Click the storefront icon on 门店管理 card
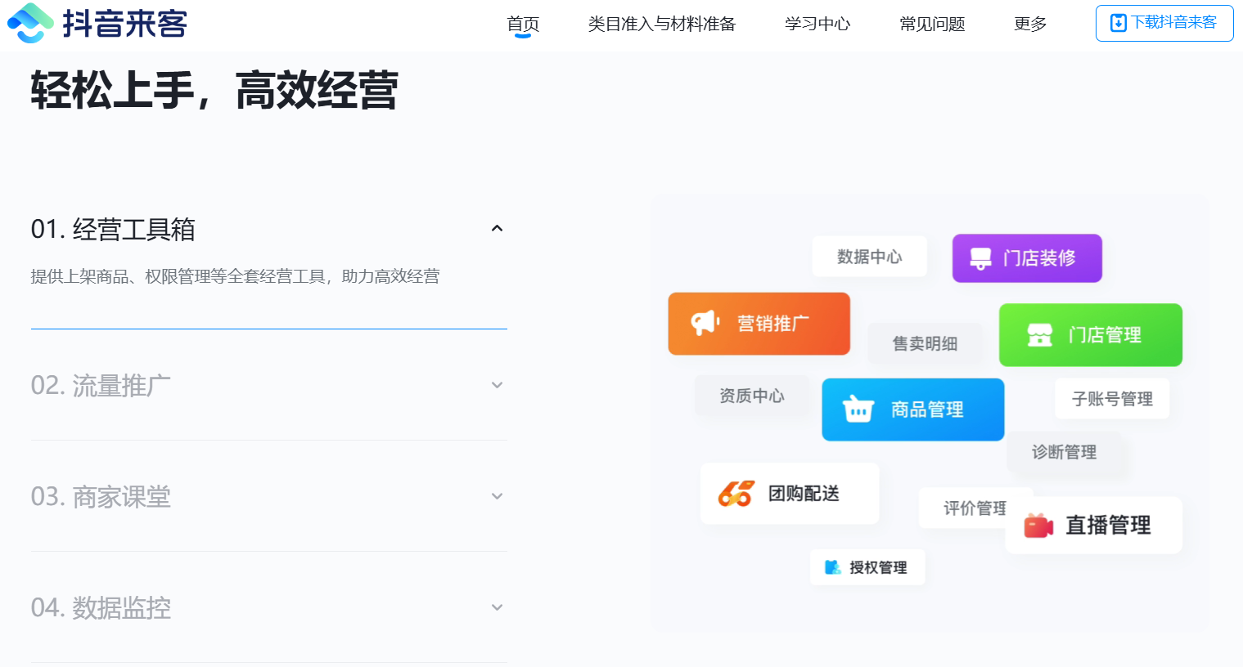1243x667 pixels. click(1040, 334)
